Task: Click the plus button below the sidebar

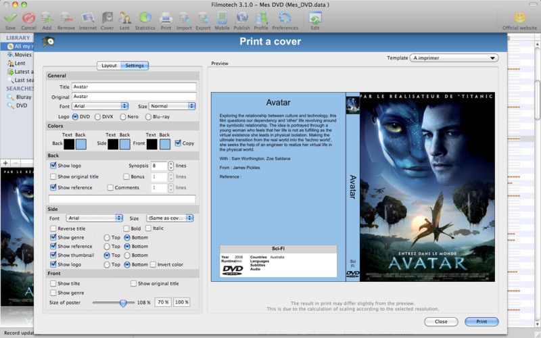Action: click(5, 163)
